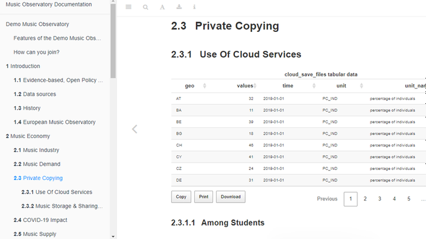The image size is (426, 239).
Task: Click the Download button below table
Action: pyautogui.click(x=230, y=197)
